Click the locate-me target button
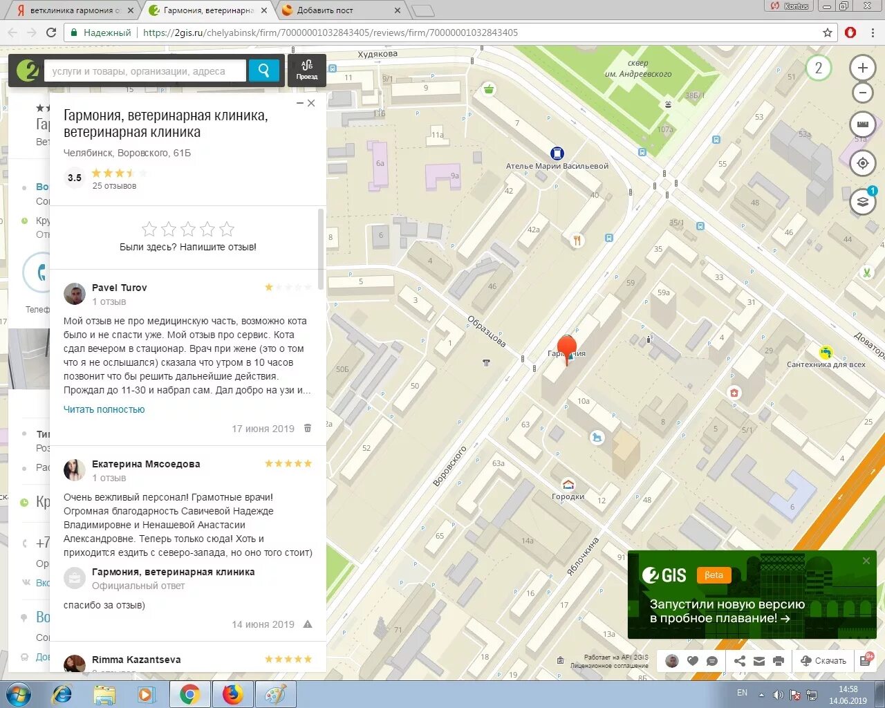This screenshot has height=708, width=885. point(862,164)
